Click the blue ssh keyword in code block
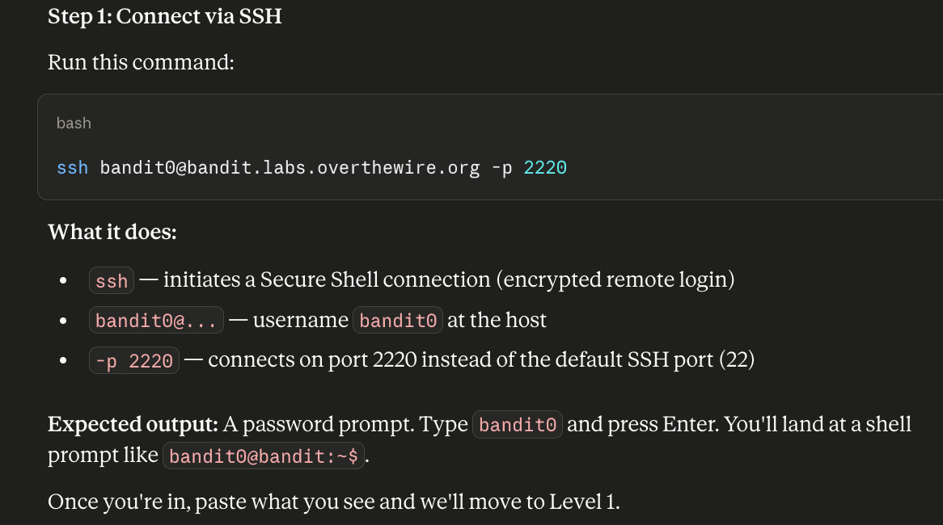The height and width of the screenshot is (525, 943). [x=72, y=167]
